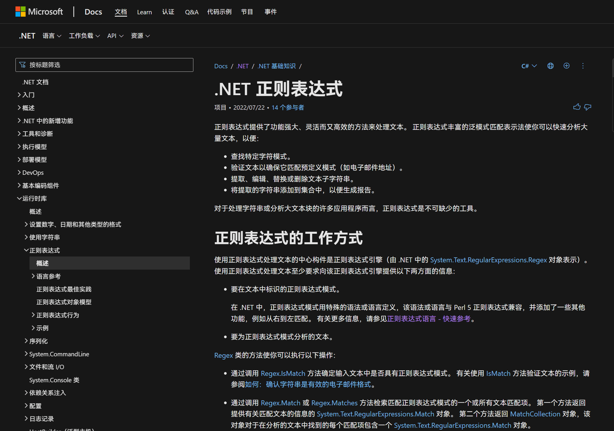Open the three-dot more actions menu
The image size is (614, 431).
583,66
